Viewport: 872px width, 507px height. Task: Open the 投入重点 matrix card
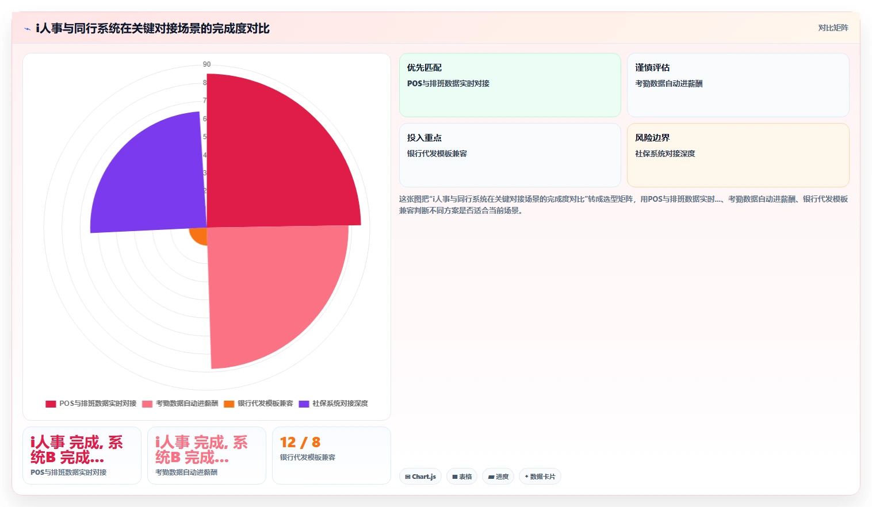(x=510, y=155)
